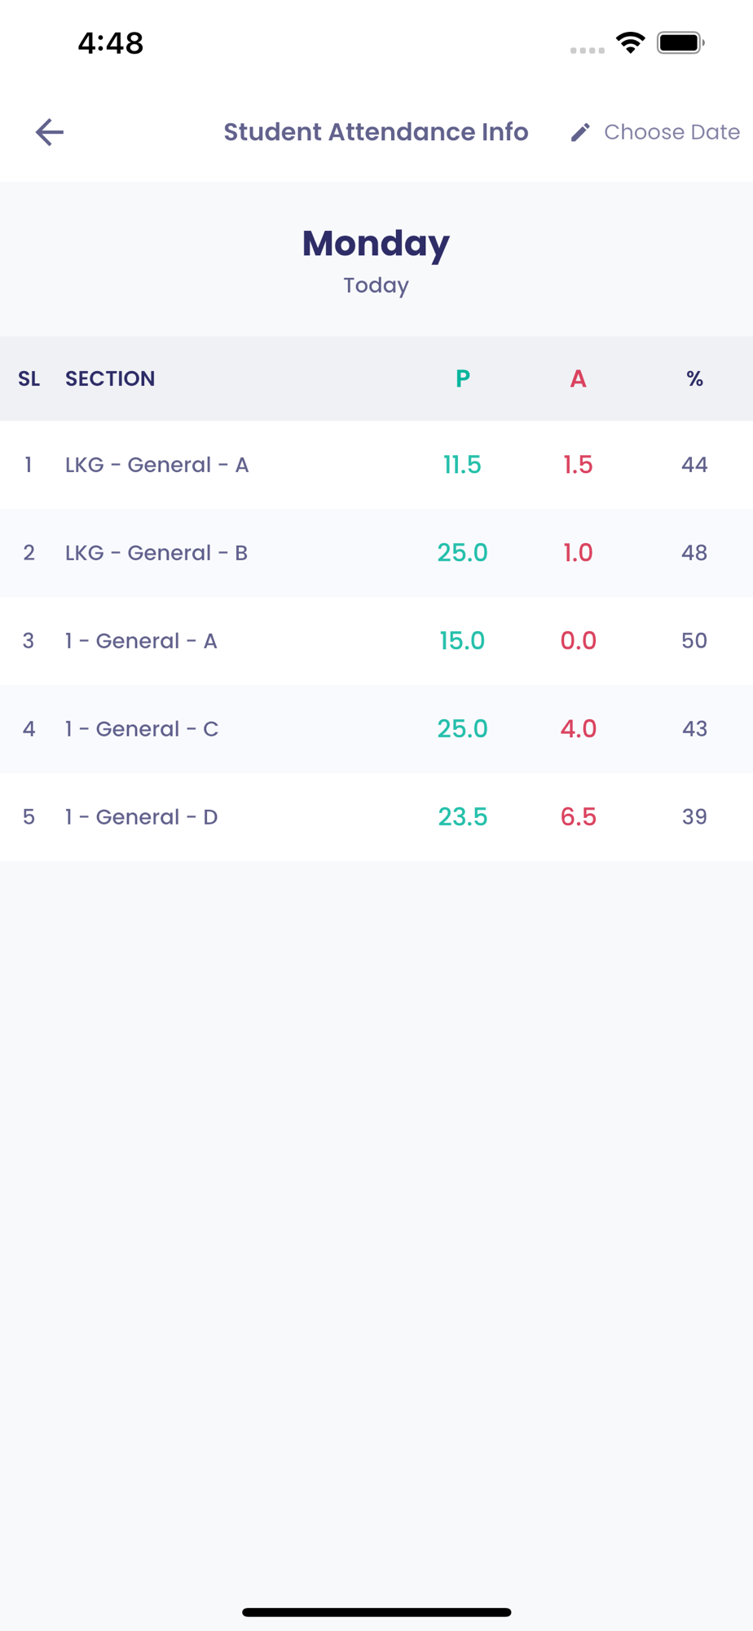The image size is (753, 1631).
Task: Tap the home indicator bar
Action: [376, 1612]
